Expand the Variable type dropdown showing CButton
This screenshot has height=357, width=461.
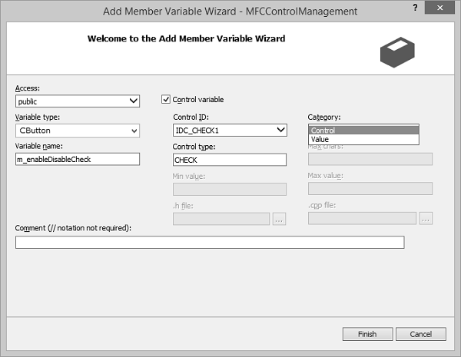[x=134, y=131]
